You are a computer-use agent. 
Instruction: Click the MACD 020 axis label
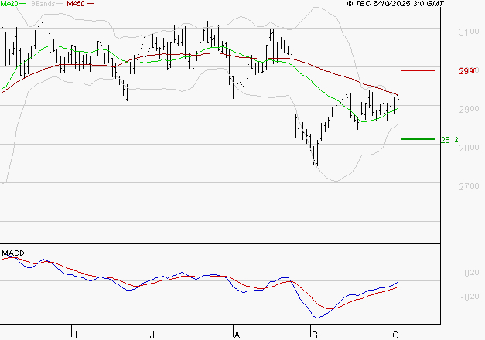pyautogui.click(x=472, y=273)
